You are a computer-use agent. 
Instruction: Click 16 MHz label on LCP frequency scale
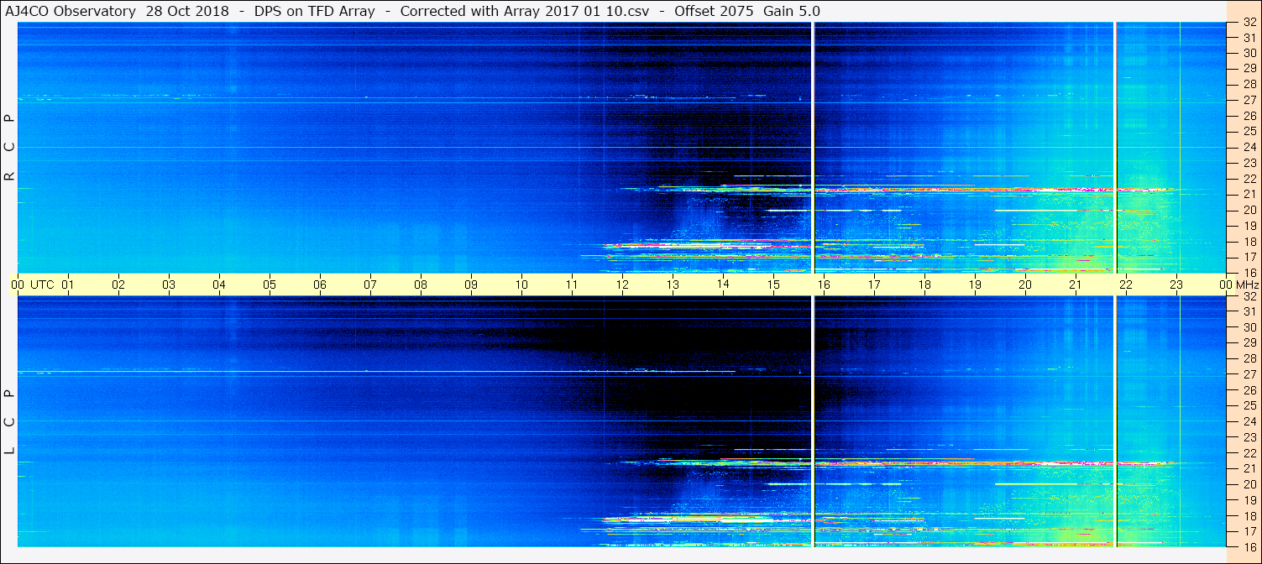(x=1249, y=546)
